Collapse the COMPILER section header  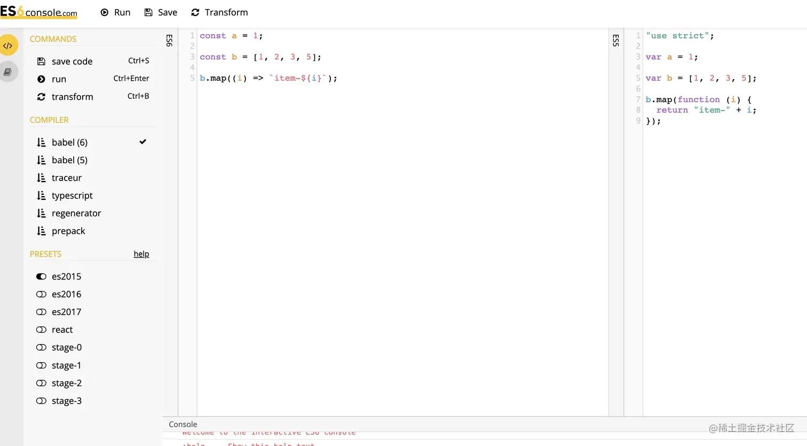click(49, 120)
